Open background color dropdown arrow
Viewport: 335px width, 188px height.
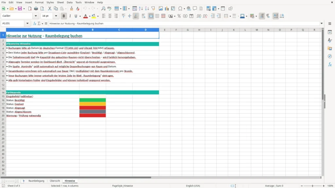(98, 16)
